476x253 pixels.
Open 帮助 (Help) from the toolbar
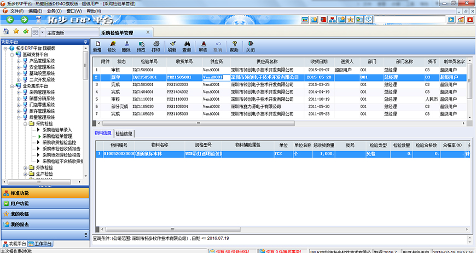234,46
